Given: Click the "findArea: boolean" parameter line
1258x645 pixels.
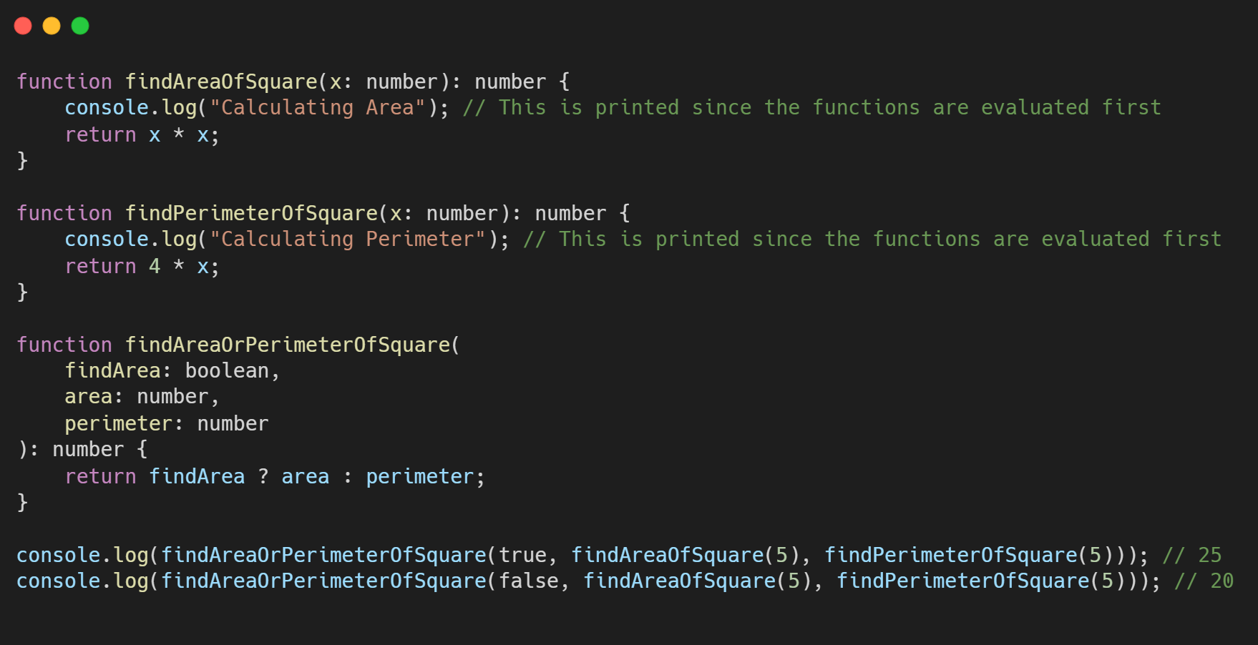Looking at the screenshot, I should point(172,371).
